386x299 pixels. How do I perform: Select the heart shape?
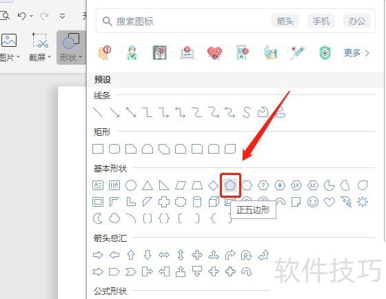(329, 203)
